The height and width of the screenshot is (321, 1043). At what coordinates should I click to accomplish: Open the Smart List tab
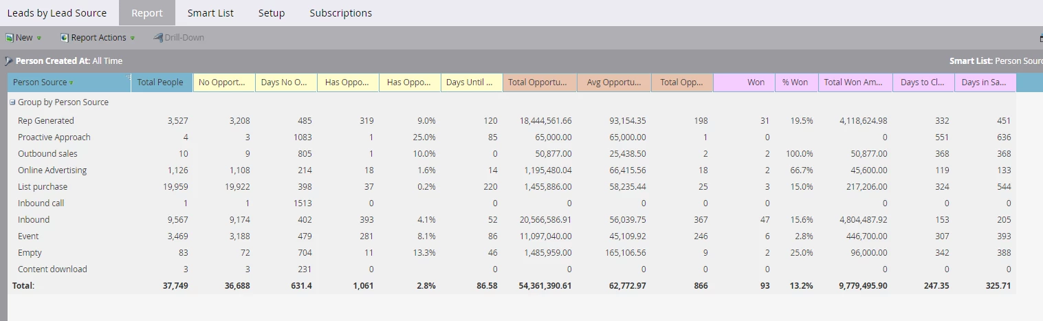pyautogui.click(x=210, y=13)
